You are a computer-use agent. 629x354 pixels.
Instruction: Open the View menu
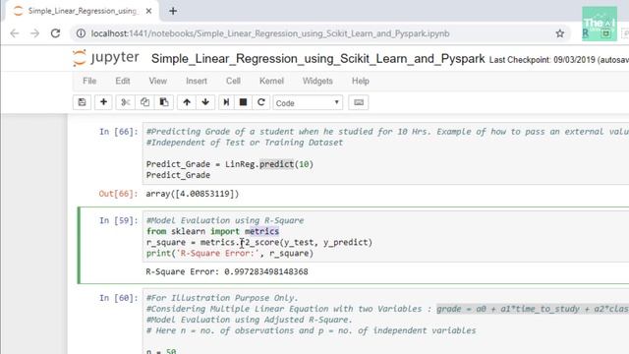pyautogui.click(x=158, y=81)
